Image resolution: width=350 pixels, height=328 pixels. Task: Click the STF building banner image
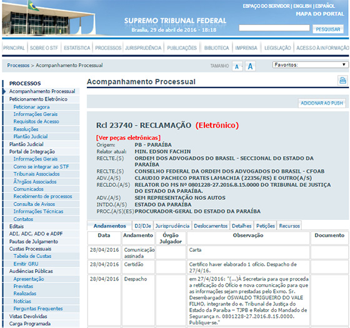point(49,18)
